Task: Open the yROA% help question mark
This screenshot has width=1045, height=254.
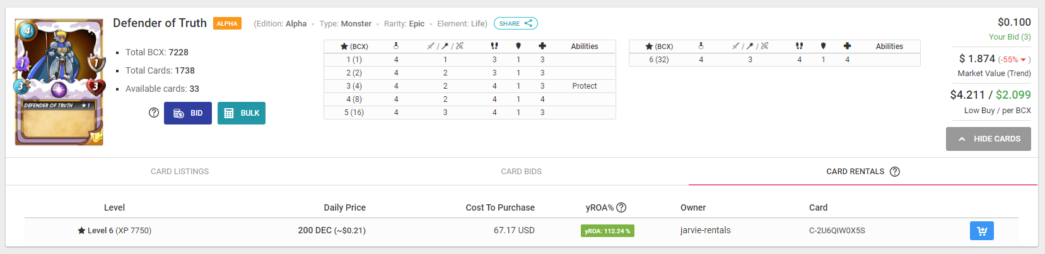Action: click(621, 207)
